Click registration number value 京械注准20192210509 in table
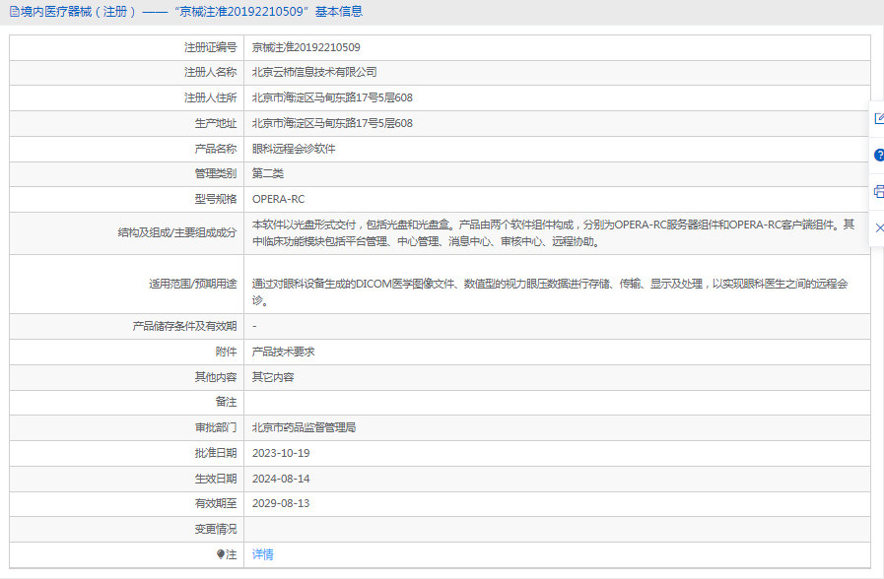 coord(306,47)
